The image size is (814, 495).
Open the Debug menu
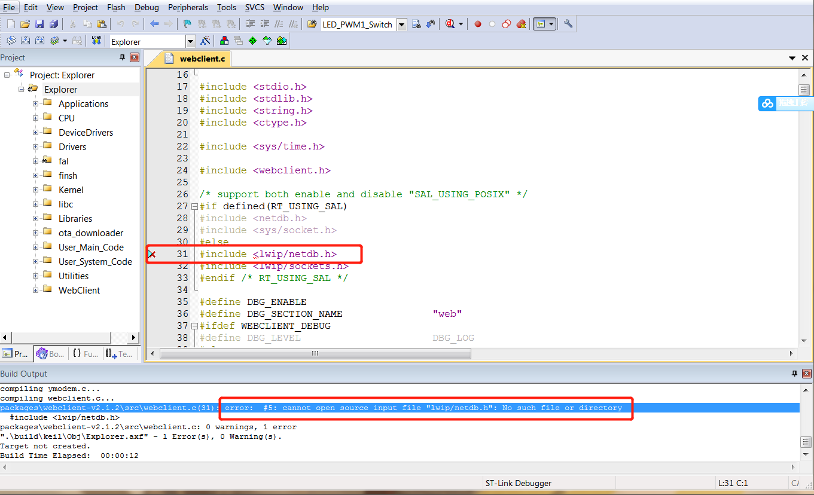click(x=147, y=7)
